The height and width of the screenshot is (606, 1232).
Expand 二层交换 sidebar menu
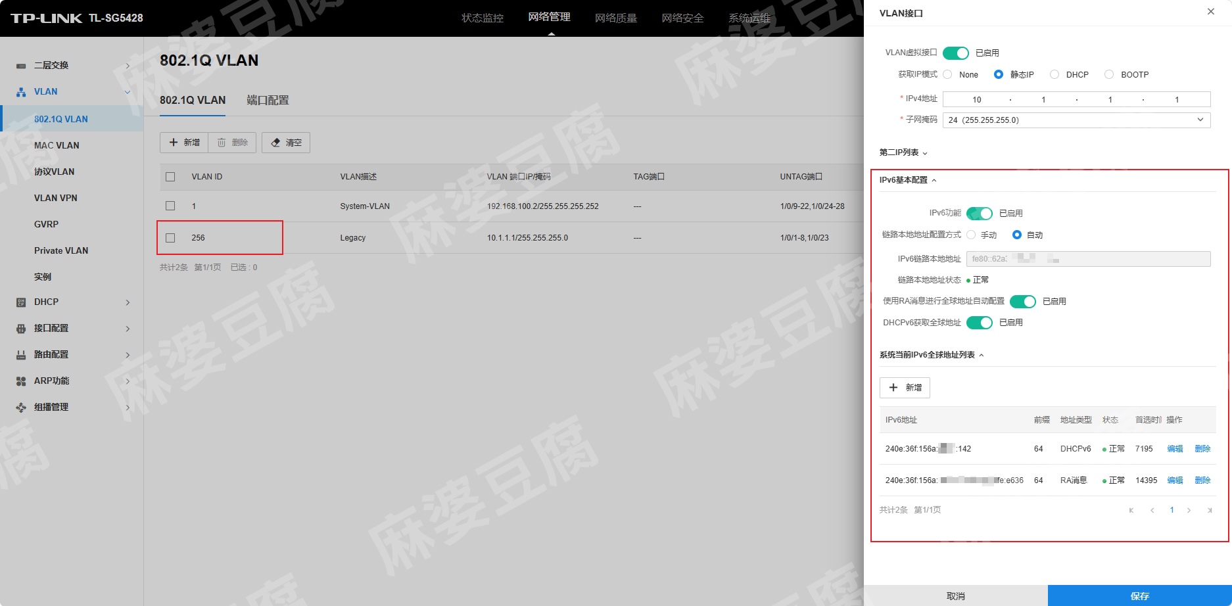tap(128, 66)
